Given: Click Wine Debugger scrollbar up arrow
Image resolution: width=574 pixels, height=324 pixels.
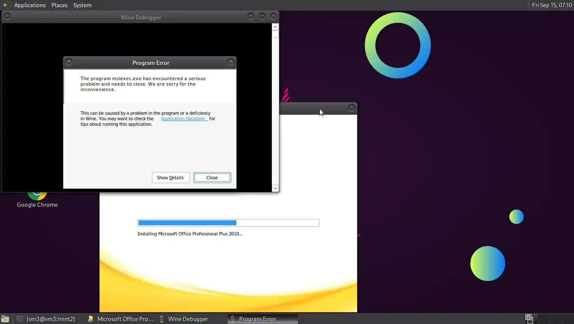Looking at the screenshot, I should (275, 27).
